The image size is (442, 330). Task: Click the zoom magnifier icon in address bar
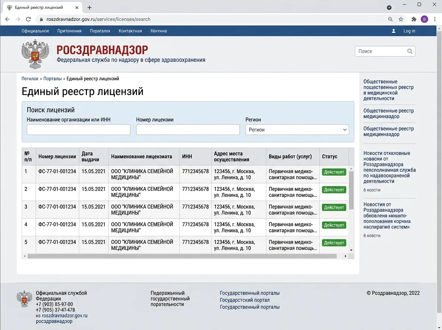(390, 19)
